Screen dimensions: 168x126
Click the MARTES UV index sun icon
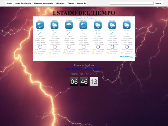pos(64,53)
